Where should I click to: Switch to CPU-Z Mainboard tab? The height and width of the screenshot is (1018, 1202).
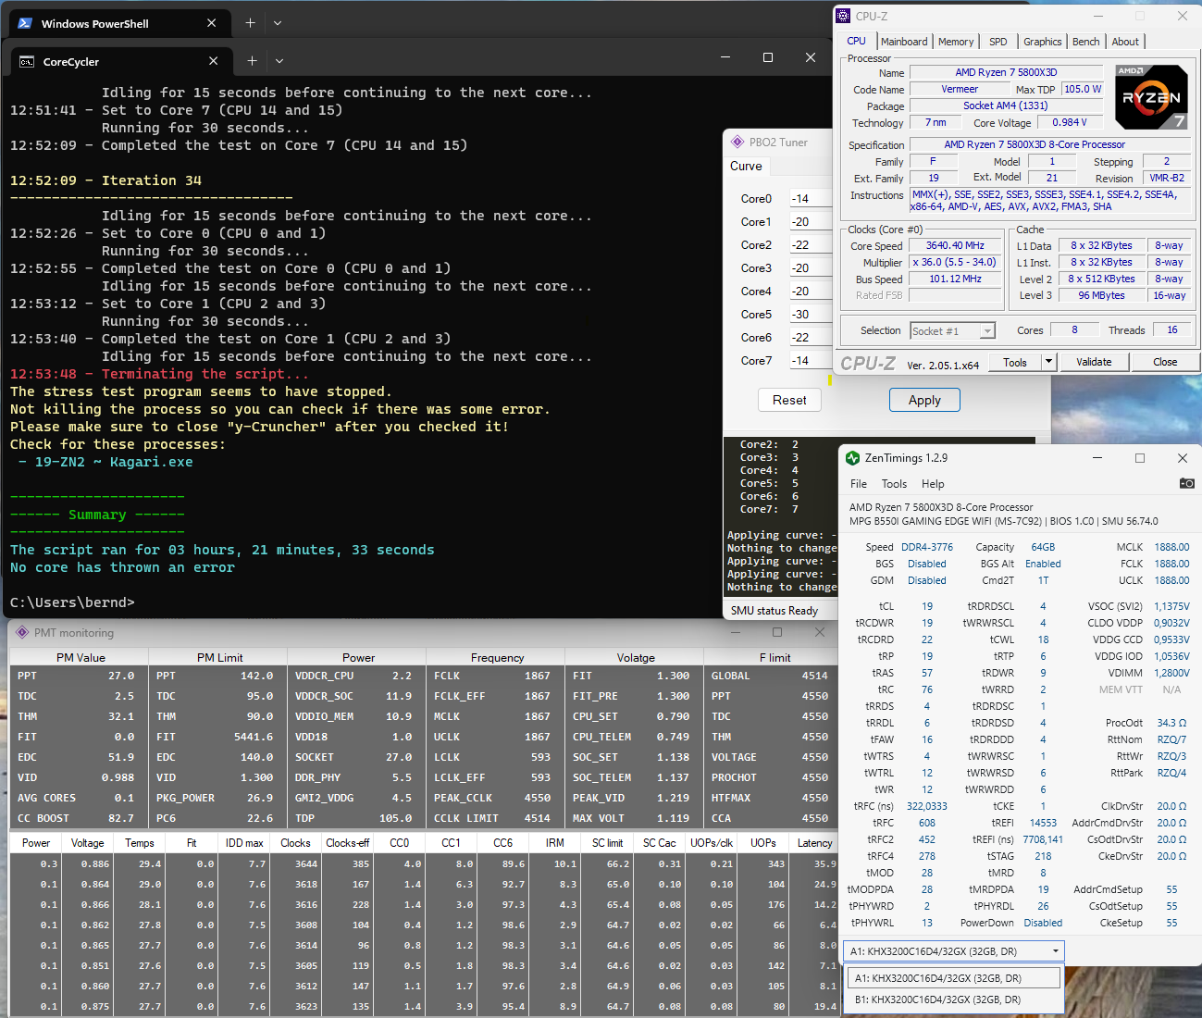coord(904,42)
